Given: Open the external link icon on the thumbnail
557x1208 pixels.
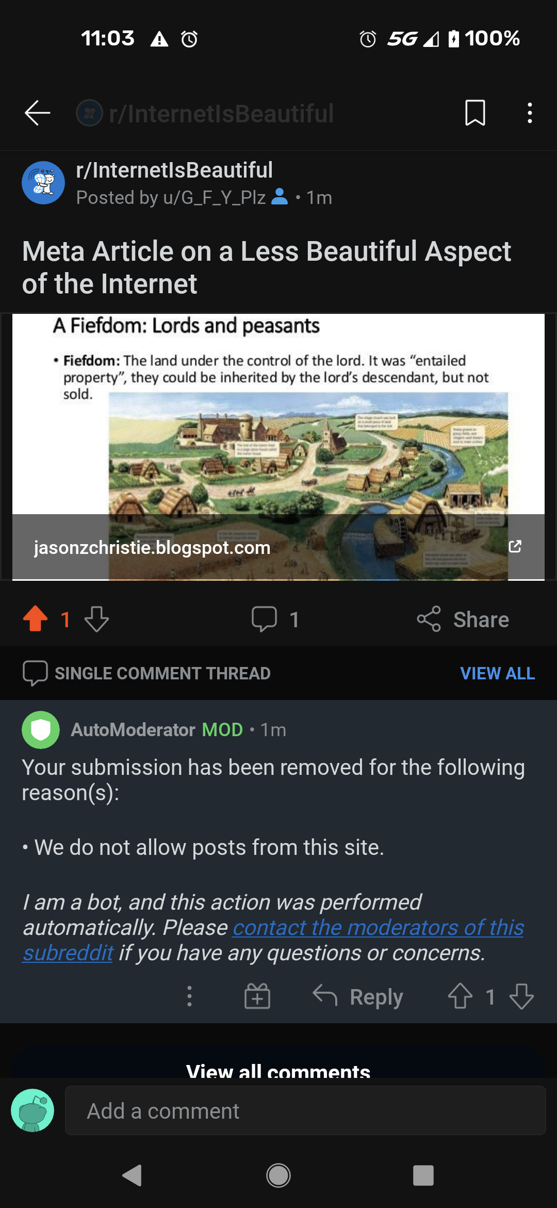Looking at the screenshot, I should [515, 547].
